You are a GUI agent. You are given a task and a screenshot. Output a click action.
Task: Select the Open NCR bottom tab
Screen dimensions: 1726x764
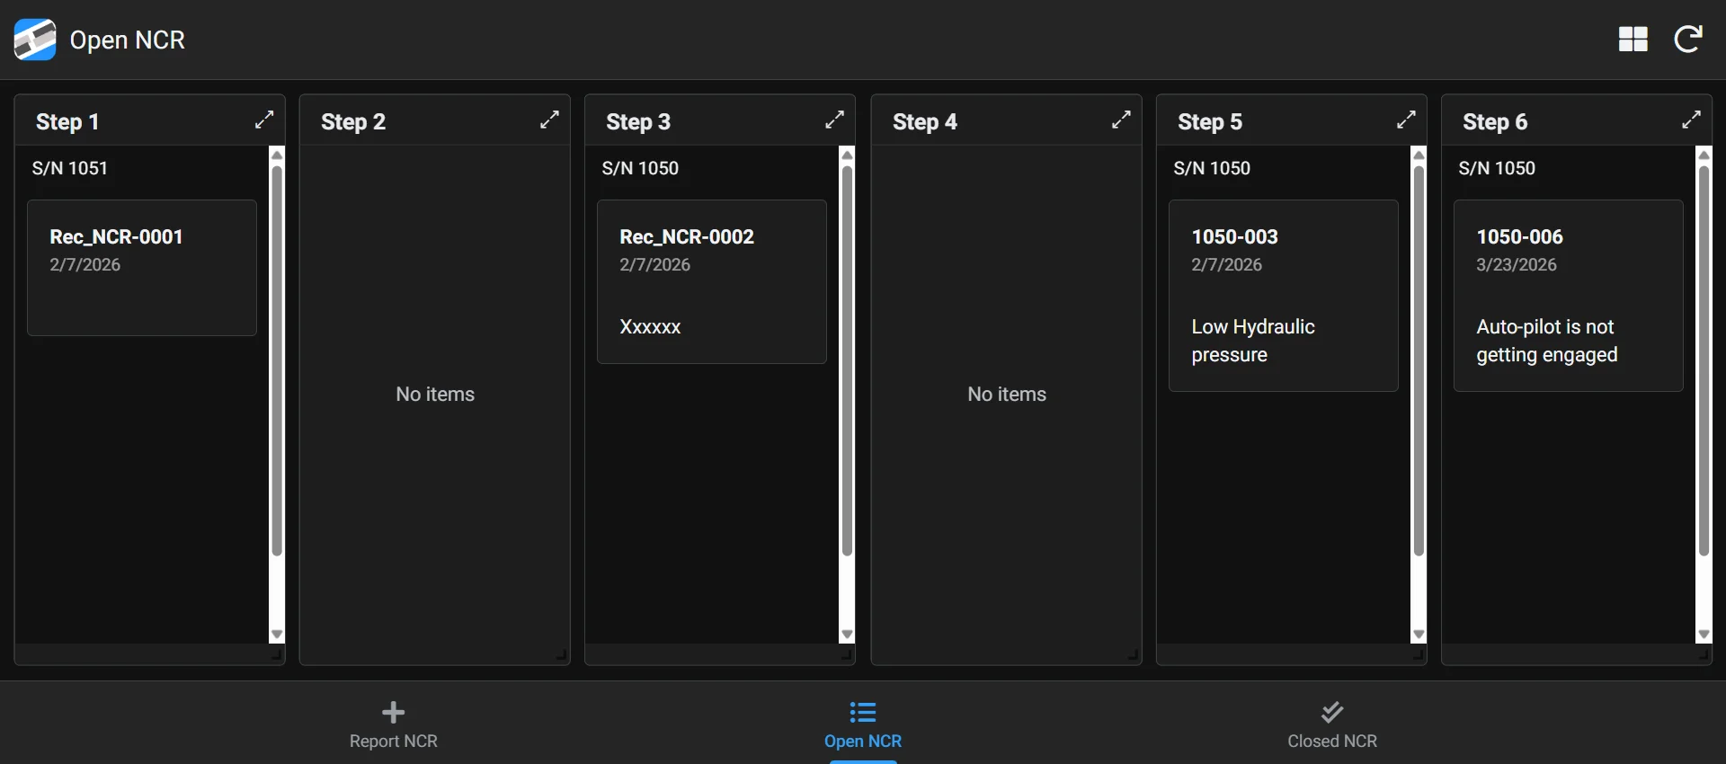coord(863,724)
